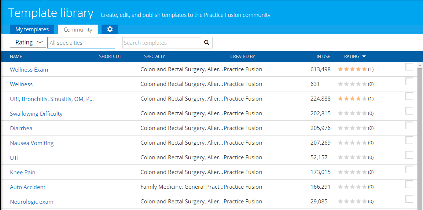Image resolution: width=423 pixels, height=210 pixels.
Task: Sort by the In Use column header
Action: (x=323, y=57)
